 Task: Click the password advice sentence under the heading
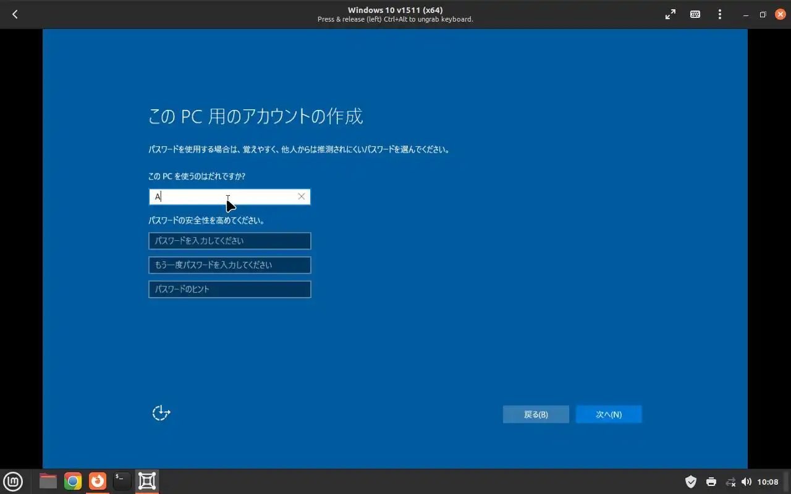(299, 149)
